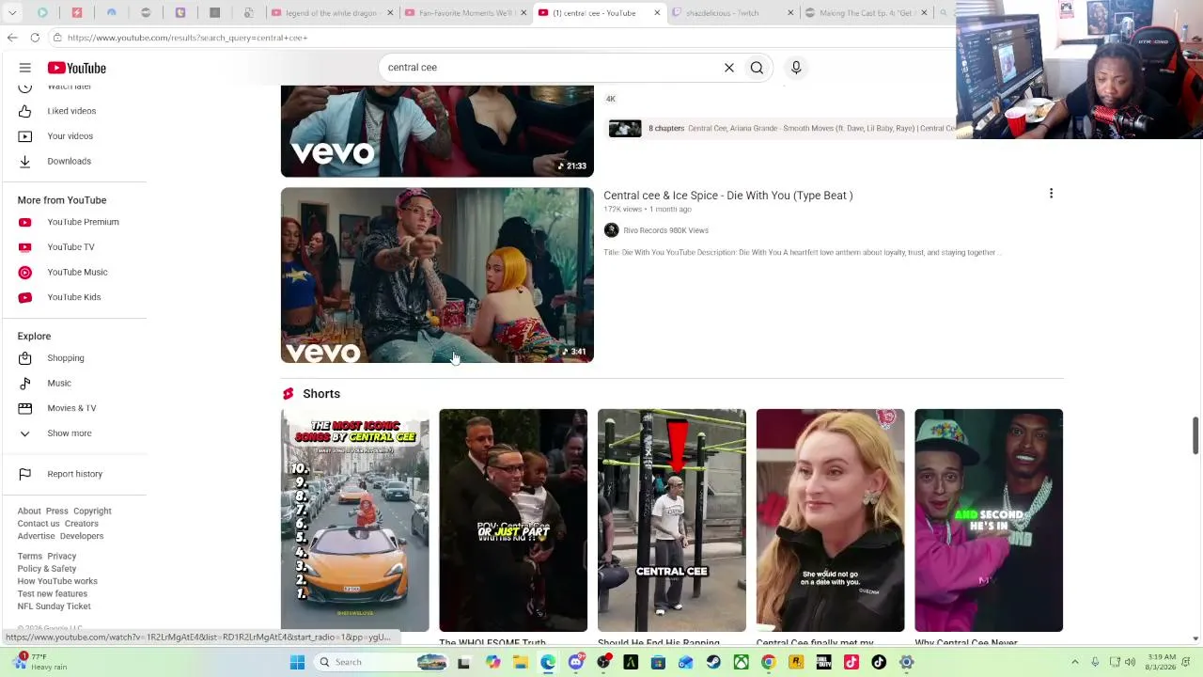Go to YouTube home via the logo
The height and width of the screenshot is (677, 1203).
point(77,68)
